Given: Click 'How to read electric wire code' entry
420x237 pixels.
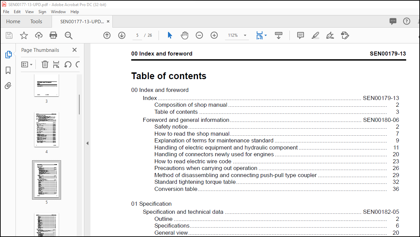Looking at the screenshot, I should pos(193,162).
